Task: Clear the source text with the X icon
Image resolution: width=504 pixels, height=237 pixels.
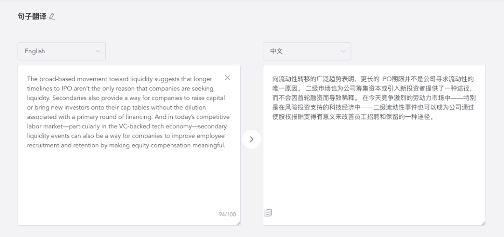Action: [x=227, y=78]
